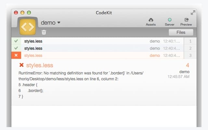208x130 pixels.
Task: Click the Files button
Action: coord(181,32)
